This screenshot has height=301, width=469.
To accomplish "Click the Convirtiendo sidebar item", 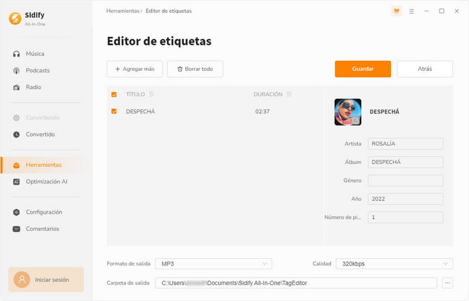I will point(42,118).
